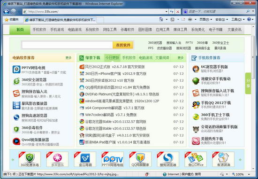Open 谷歌浏览器Stable v20.0.1132.57 绿色版 link
Viewport: 258px width, 179px height.
[116, 128]
